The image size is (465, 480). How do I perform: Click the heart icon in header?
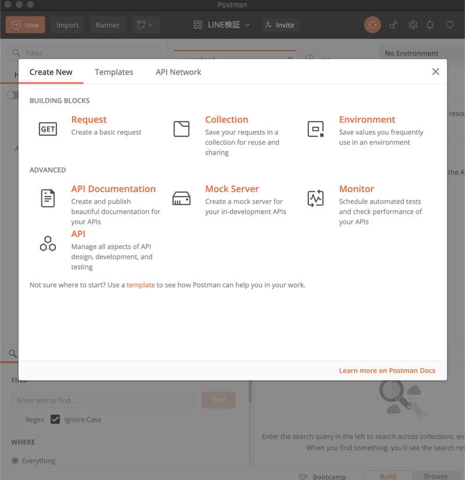[x=449, y=25]
